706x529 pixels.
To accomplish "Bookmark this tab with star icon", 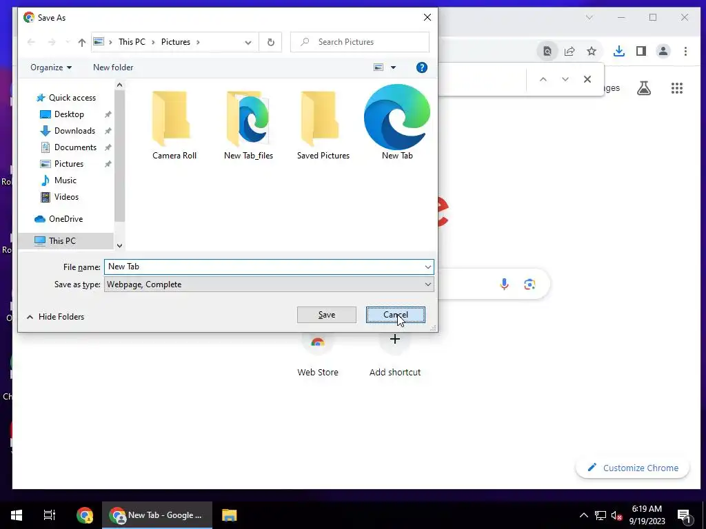I will pyautogui.click(x=591, y=51).
